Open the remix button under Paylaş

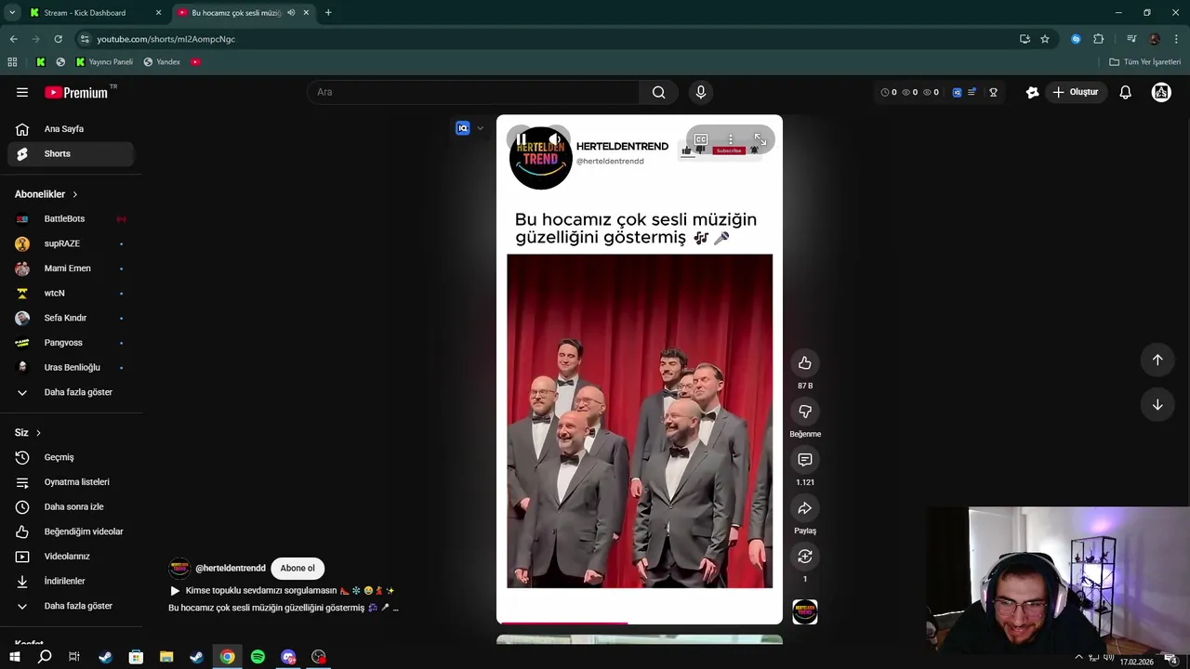click(805, 557)
